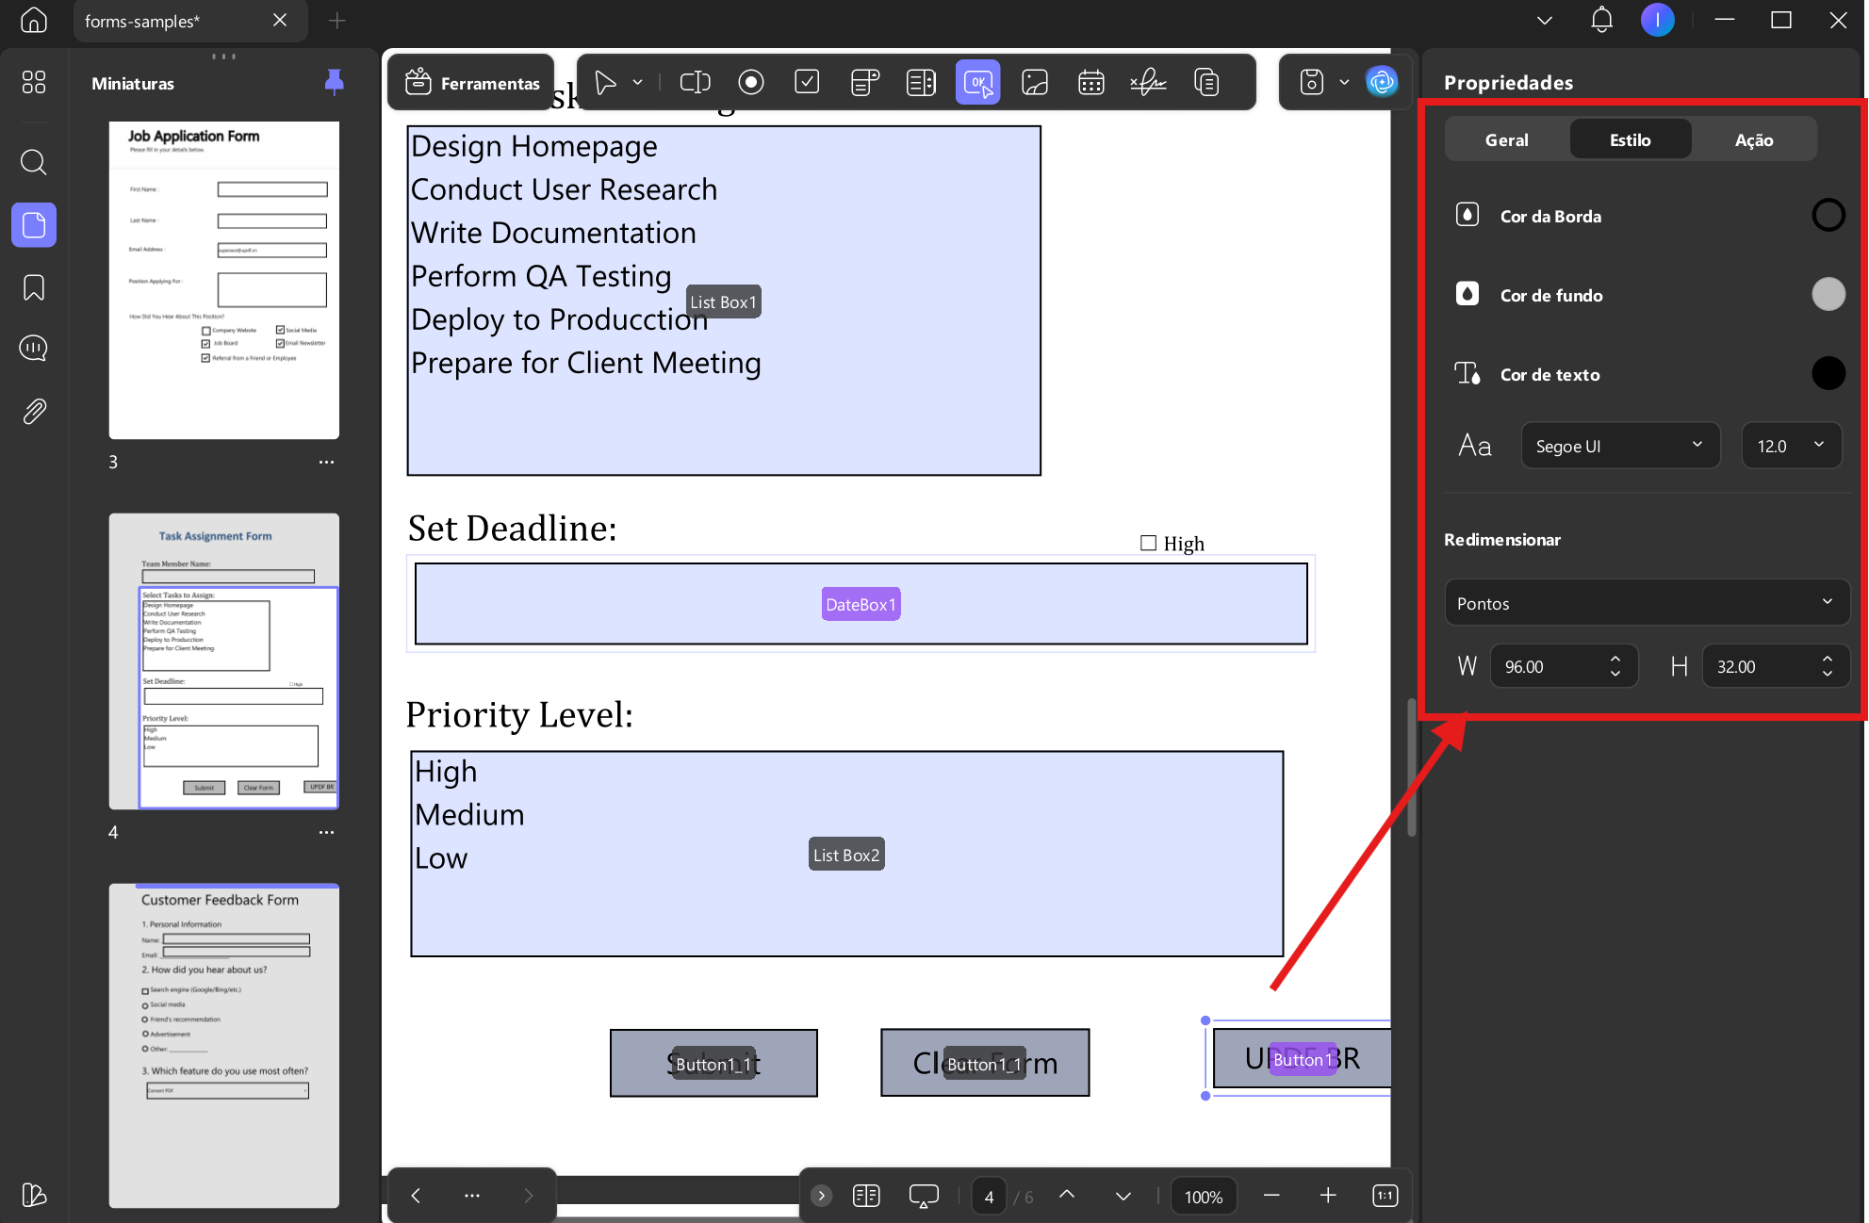The width and height of the screenshot is (1869, 1223).
Task: Click the Submit Button1_1 field
Action: click(x=713, y=1064)
